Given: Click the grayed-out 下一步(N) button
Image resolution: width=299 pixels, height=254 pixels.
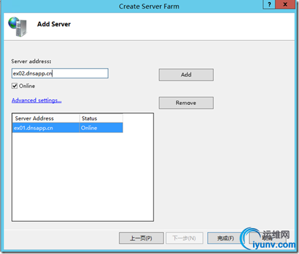Looking at the screenshot, I should pos(184,238).
